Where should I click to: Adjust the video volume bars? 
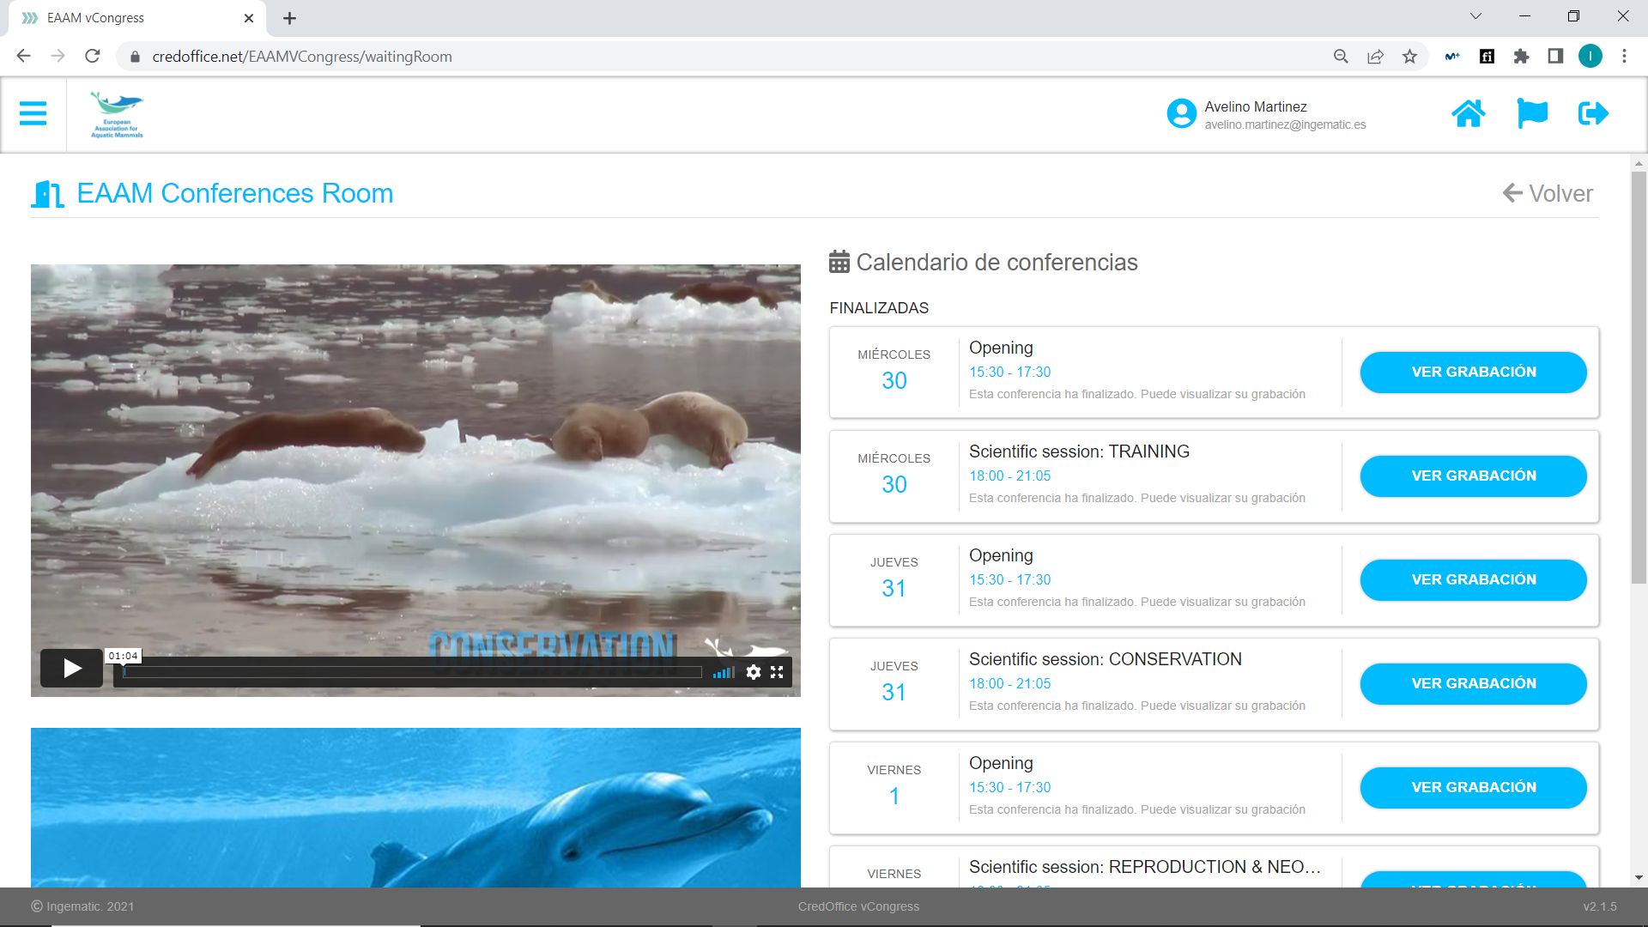(x=724, y=672)
